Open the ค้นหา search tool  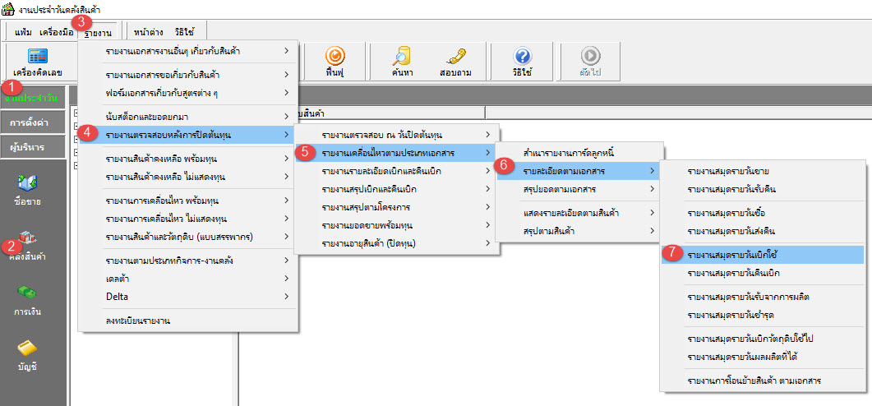tap(401, 62)
